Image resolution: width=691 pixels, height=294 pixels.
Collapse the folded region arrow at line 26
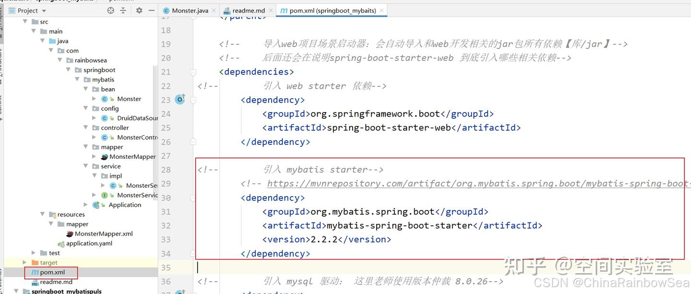(x=193, y=141)
